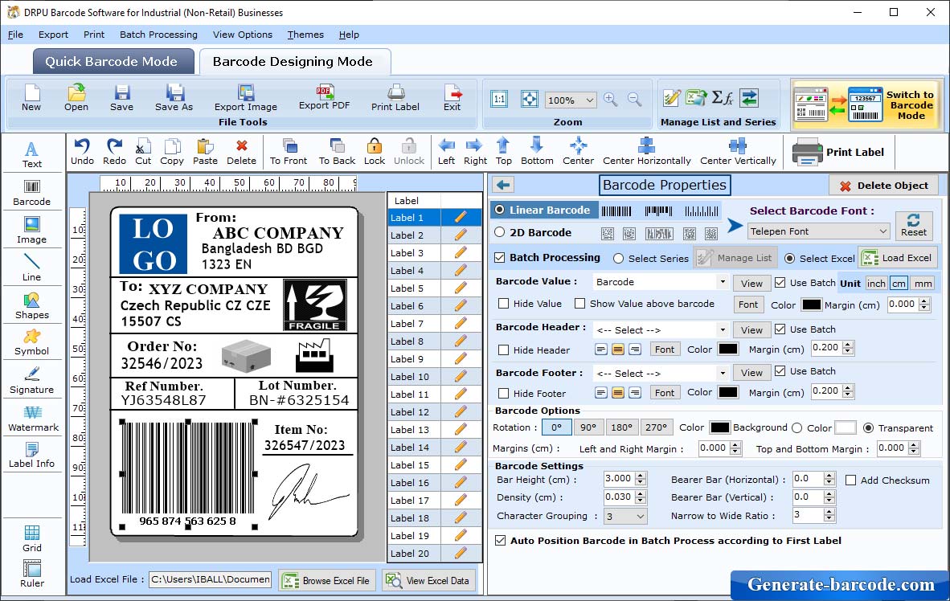The image size is (950, 601).
Task: Open the Shapes tool
Action: pyautogui.click(x=31, y=306)
